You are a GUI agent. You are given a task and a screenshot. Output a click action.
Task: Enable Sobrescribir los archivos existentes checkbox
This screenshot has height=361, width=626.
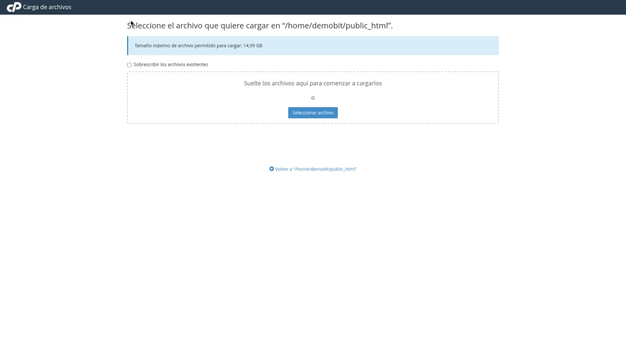129,65
